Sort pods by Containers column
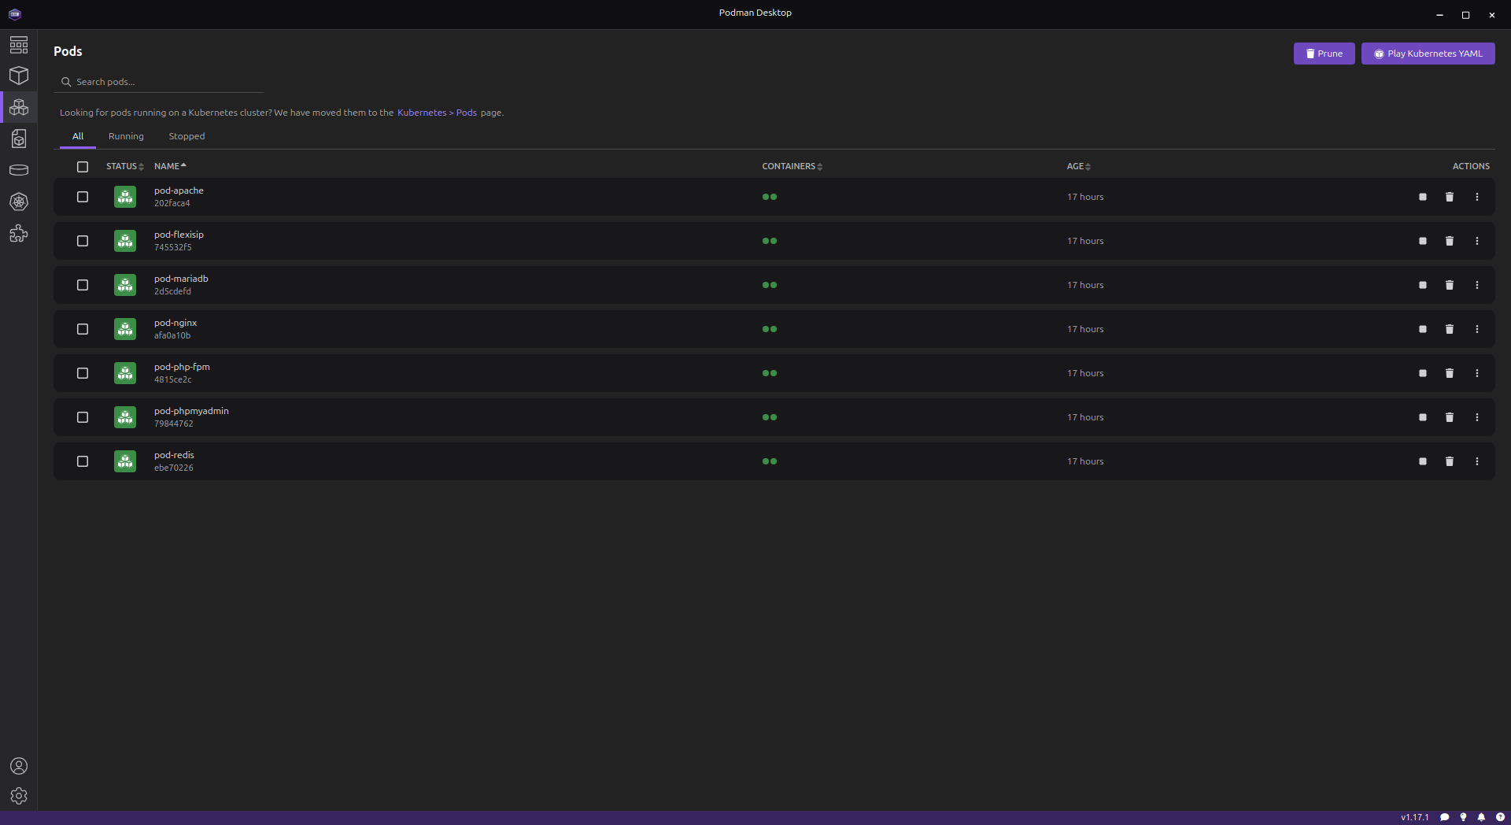The width and height of the screenshot is (1511, 825). pyautogui.click(x=792, y=166)
